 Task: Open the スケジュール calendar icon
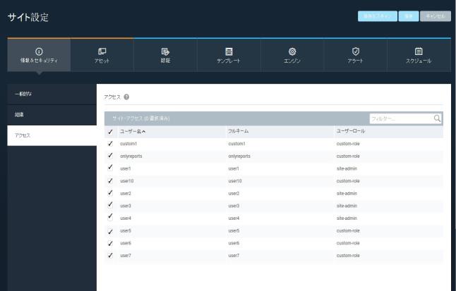419,50
